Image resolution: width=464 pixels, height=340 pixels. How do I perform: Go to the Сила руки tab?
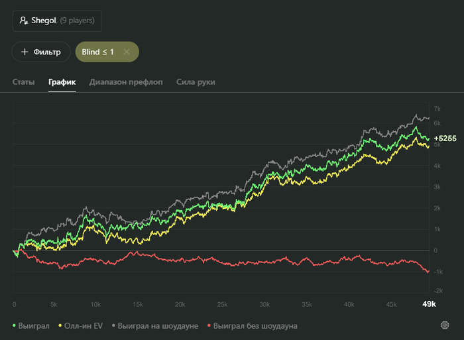[196, 82]
